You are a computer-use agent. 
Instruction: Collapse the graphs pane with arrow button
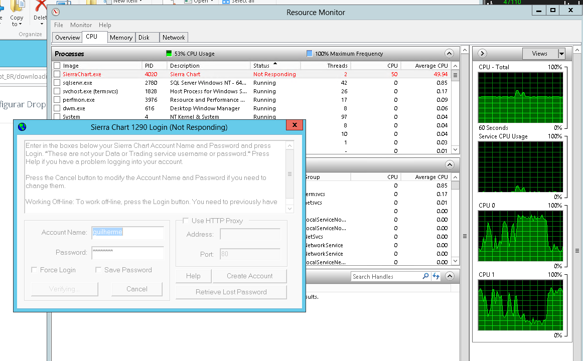click(x=482, y=54)
